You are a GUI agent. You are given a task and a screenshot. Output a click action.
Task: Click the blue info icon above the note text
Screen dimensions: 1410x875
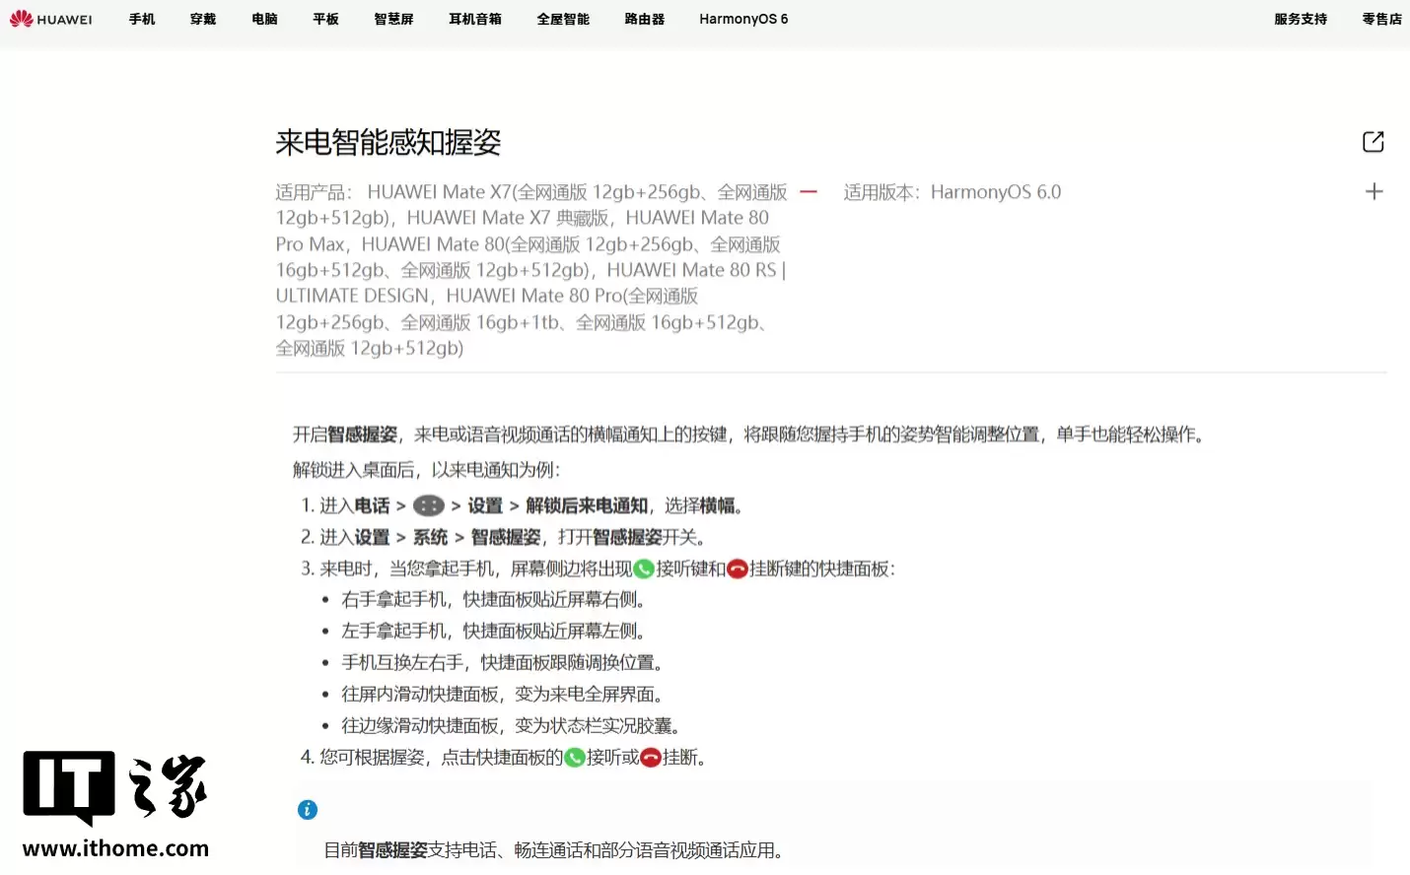tap(307, 809)
